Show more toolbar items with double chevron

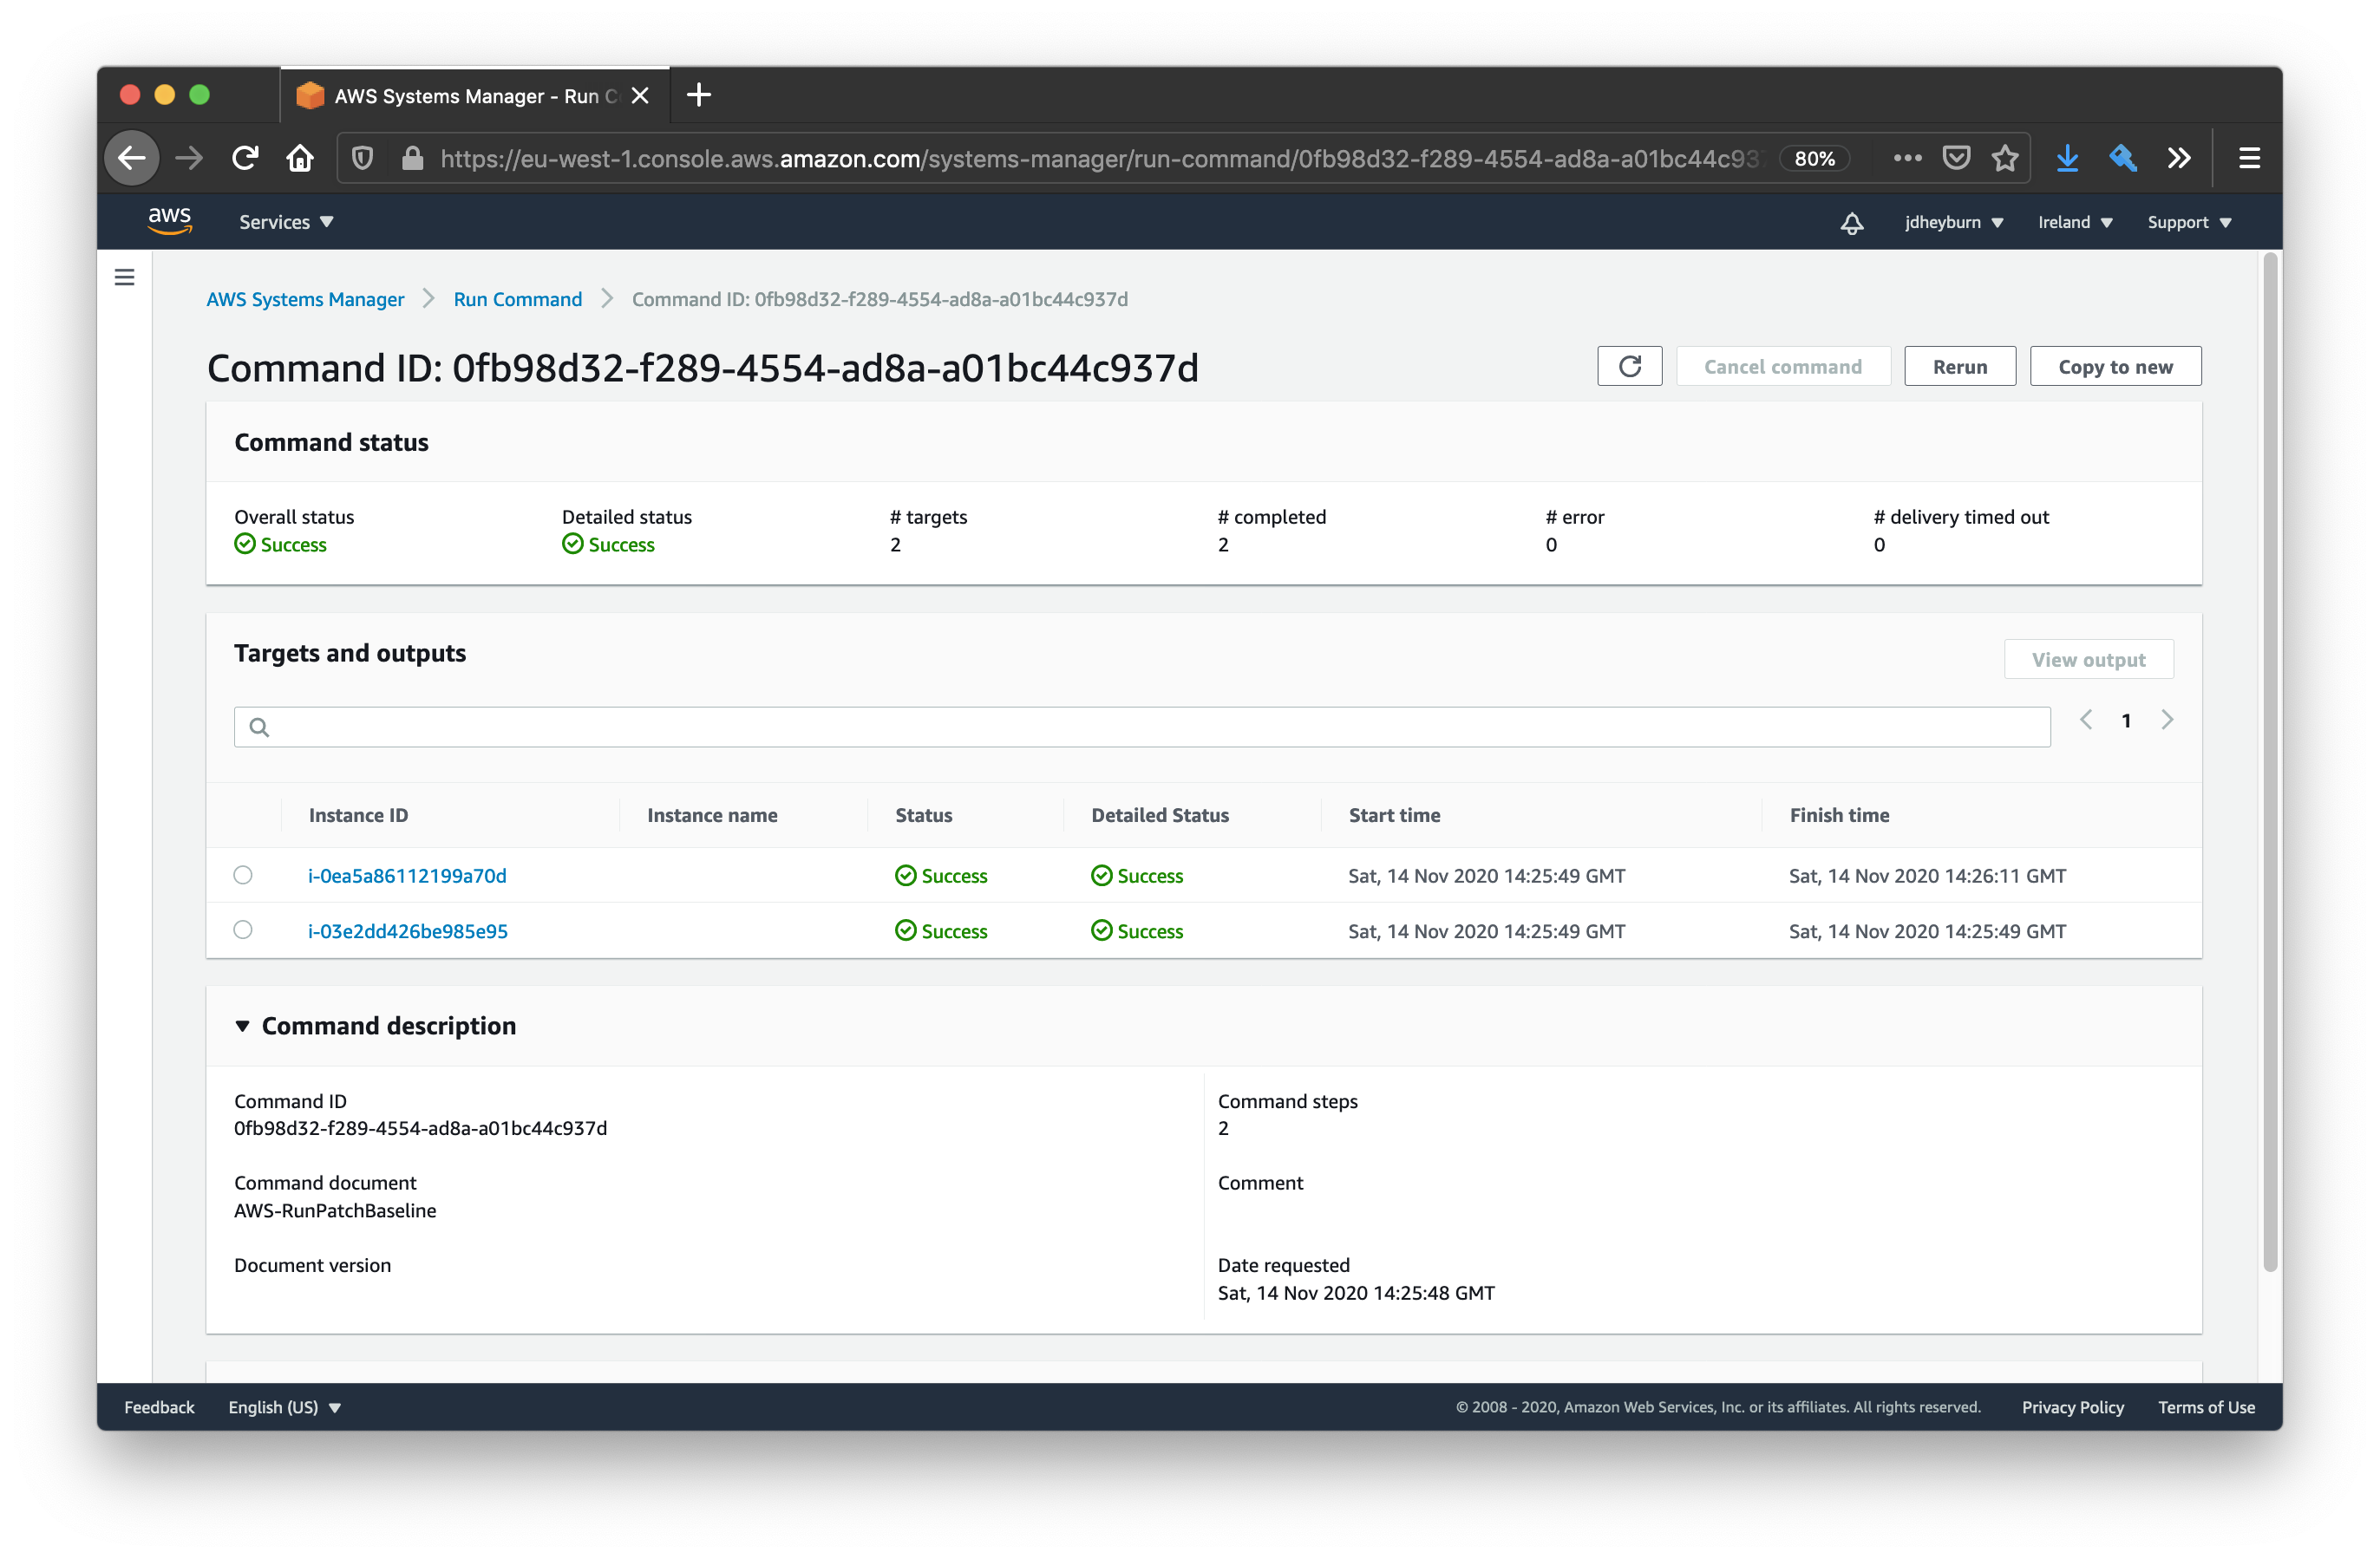[x=2179, y=158]
